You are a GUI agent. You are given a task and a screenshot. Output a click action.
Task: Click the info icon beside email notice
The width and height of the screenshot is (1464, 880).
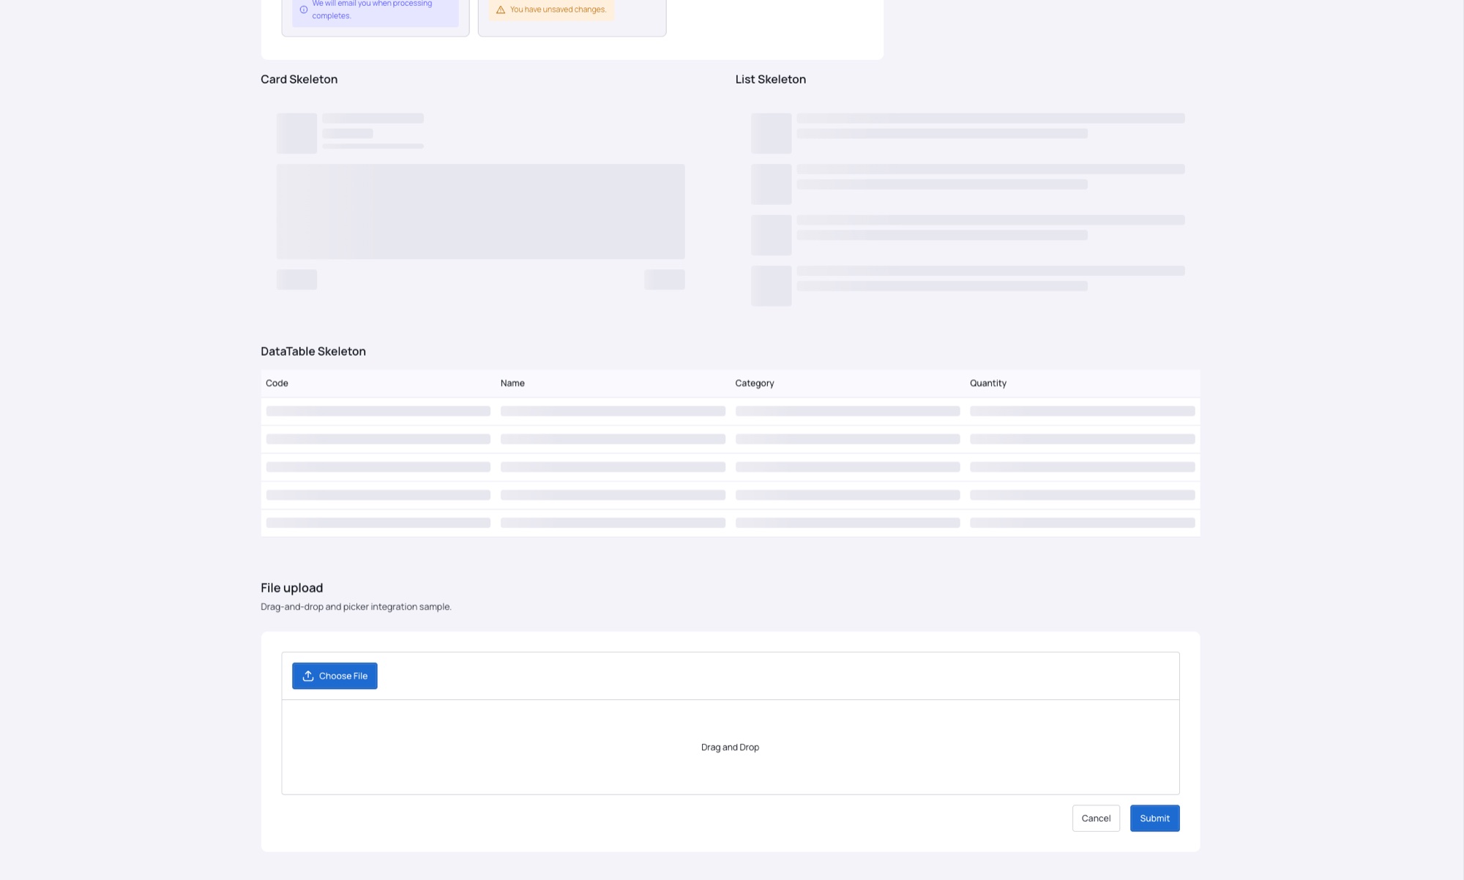(304, 10)
